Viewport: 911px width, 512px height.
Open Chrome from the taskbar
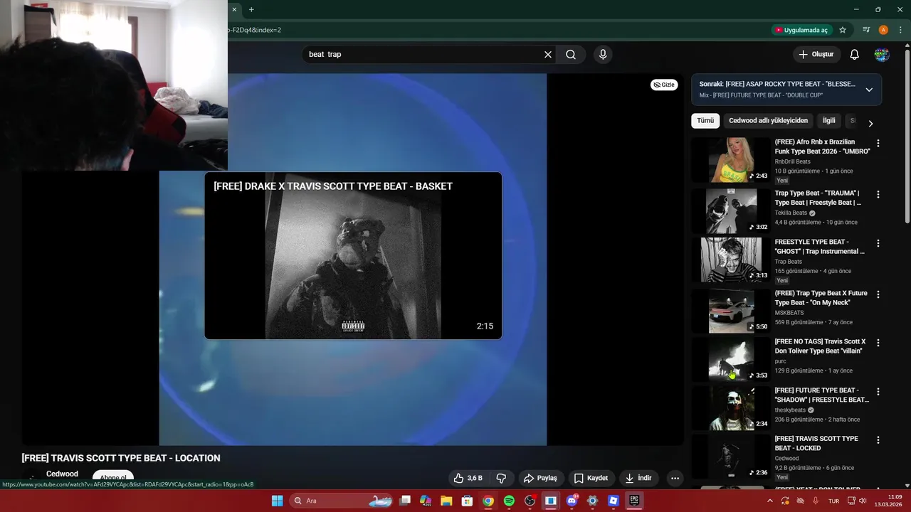coord(488,501)
